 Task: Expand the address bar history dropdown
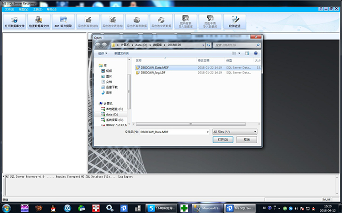click(203, 45)
